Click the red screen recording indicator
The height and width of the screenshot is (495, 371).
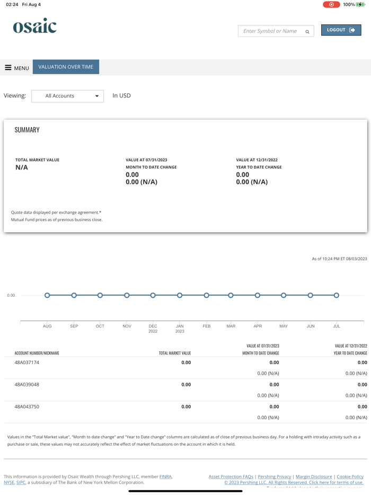[x=331, y=4]
